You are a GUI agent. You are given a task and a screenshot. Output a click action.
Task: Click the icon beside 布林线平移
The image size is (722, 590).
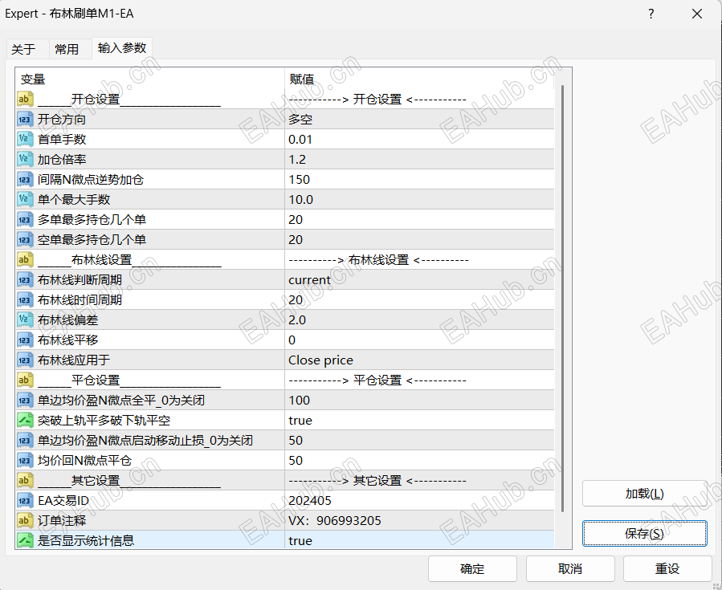[x=25, y=340]
